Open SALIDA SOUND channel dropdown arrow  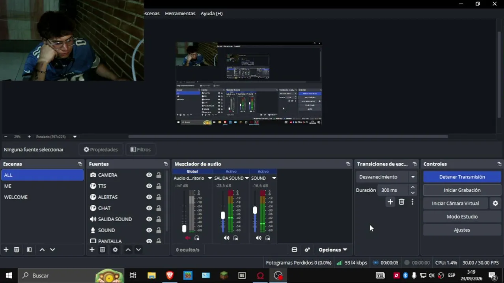point(247,178)
